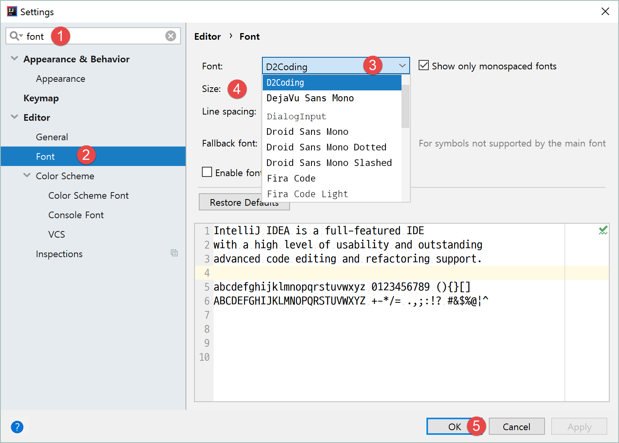This screenshot has height=443, width=619.
Task: Open Console Font settings page
Action: coord(76,215)
